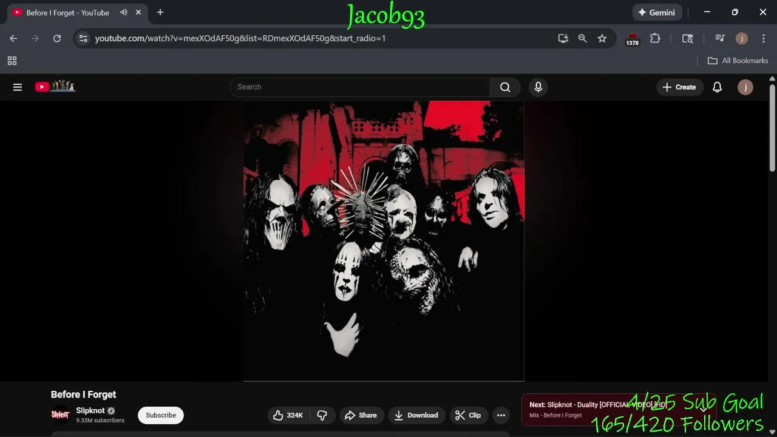
Task: Open the Create button
Action: click(x=679, y=87)
